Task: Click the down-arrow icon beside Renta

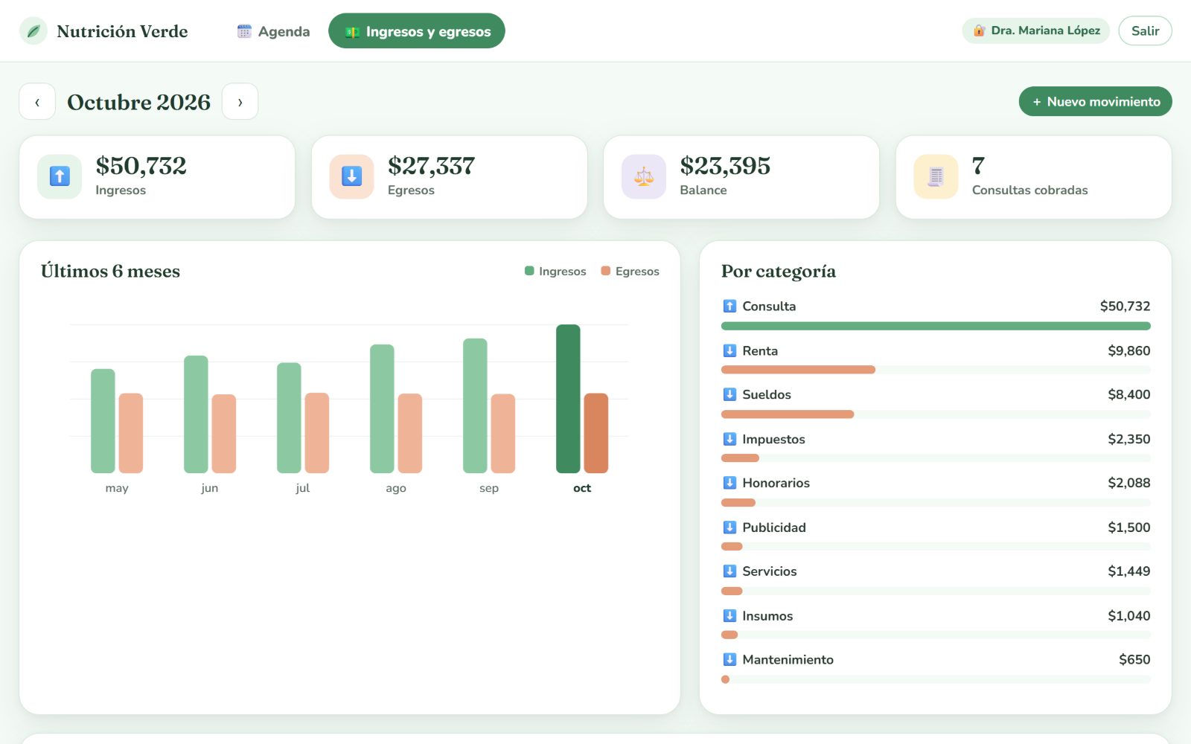Action: [x=729, y=350]
